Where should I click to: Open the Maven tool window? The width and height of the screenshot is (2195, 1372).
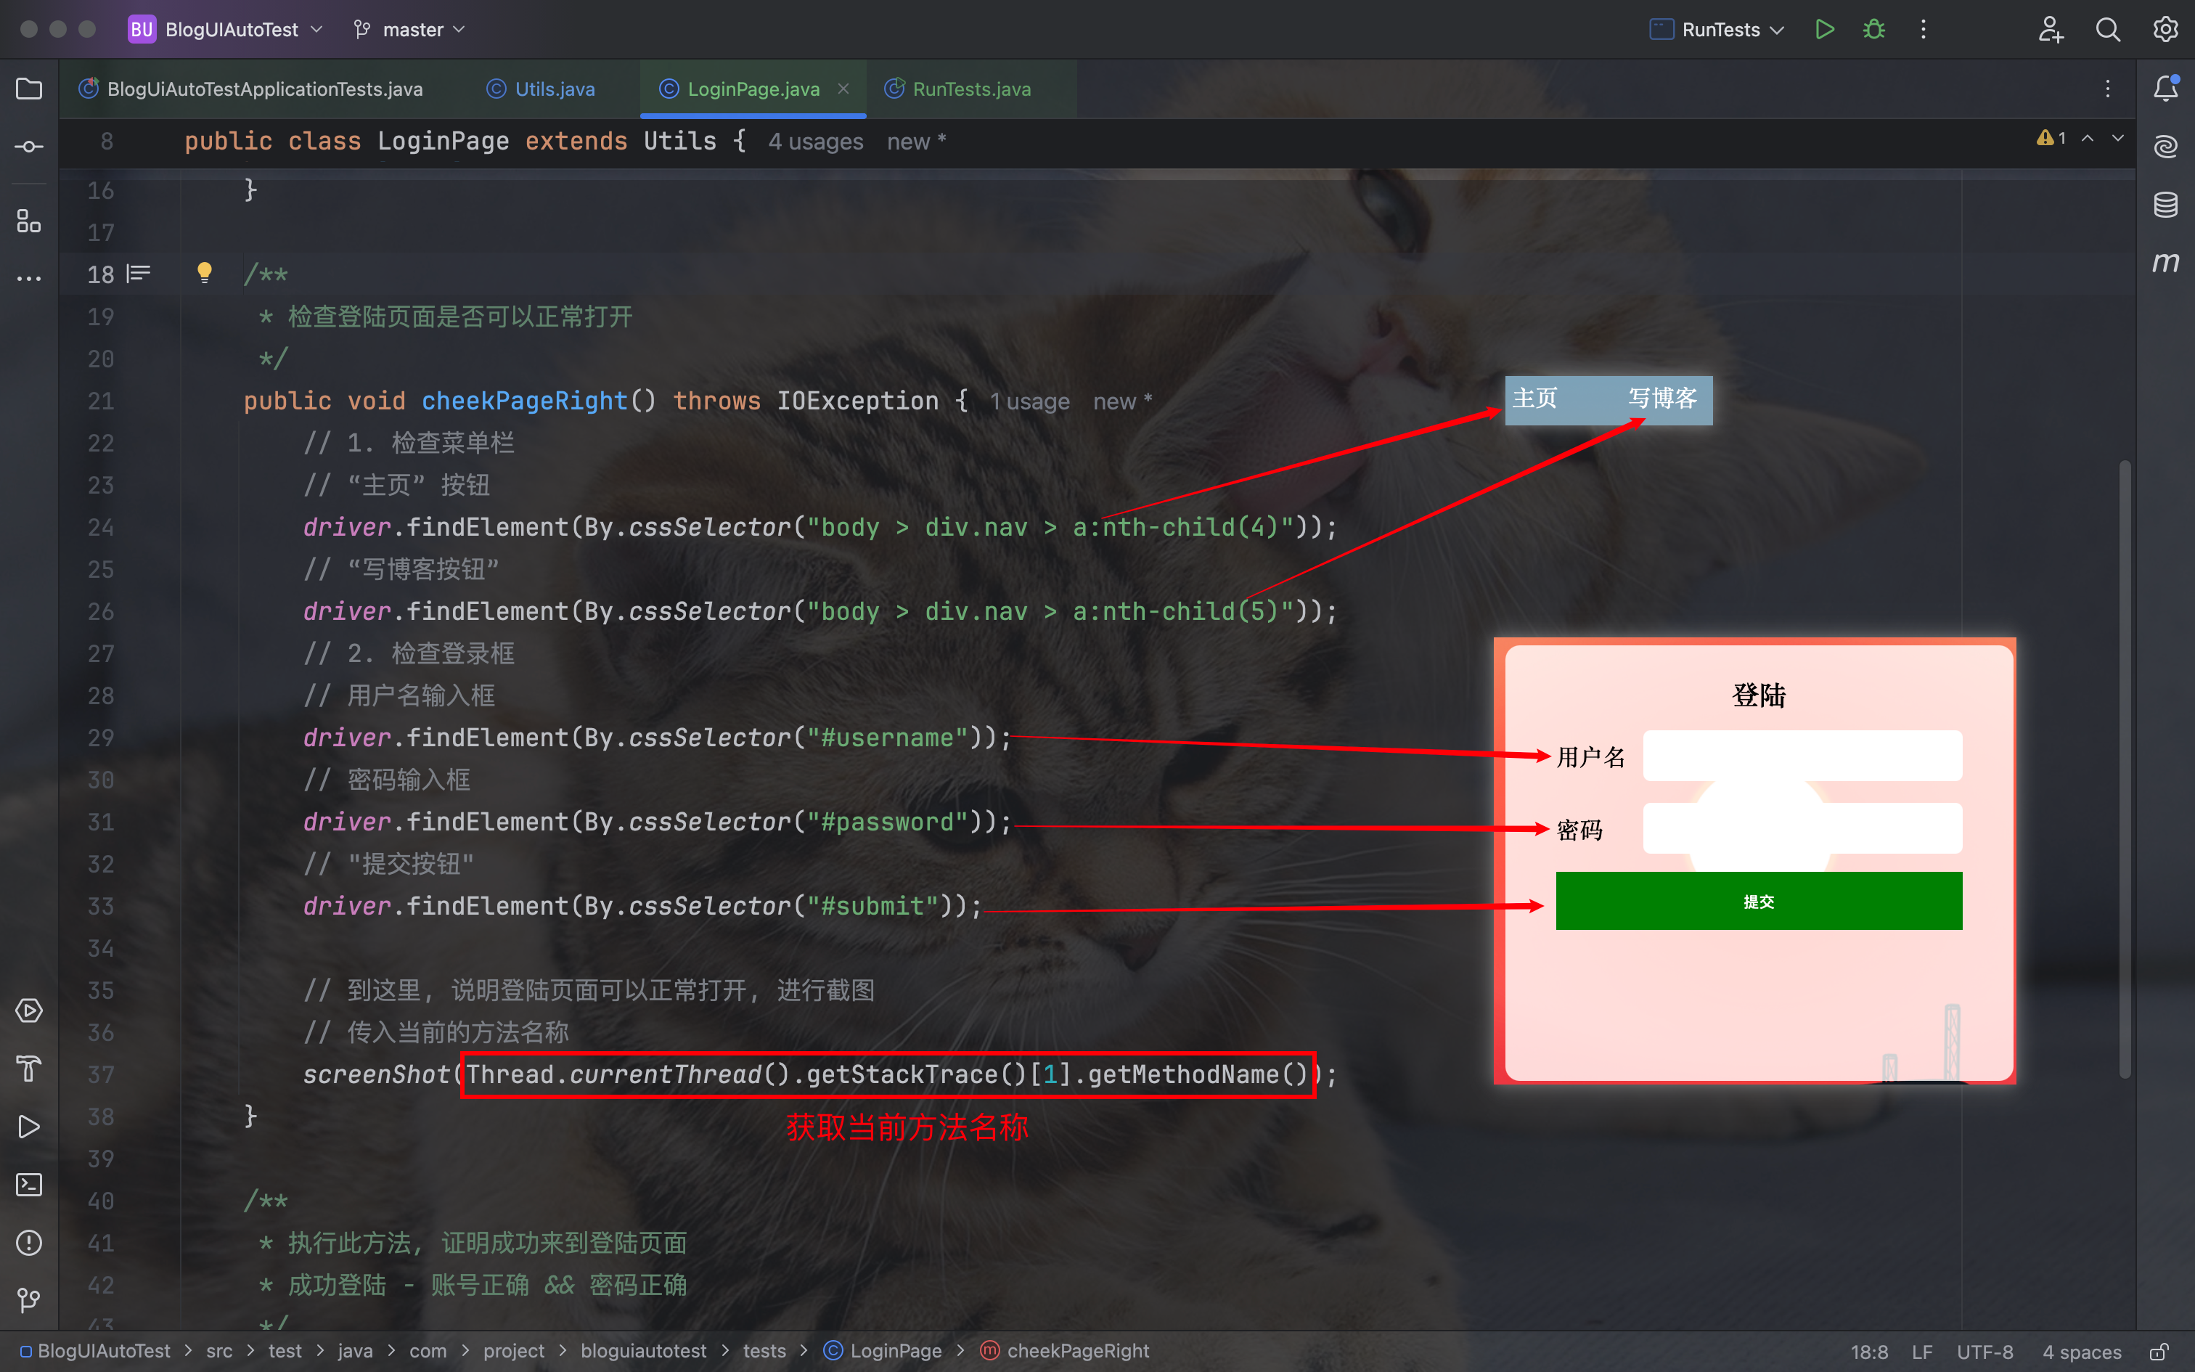click(x=2166, y=263)
